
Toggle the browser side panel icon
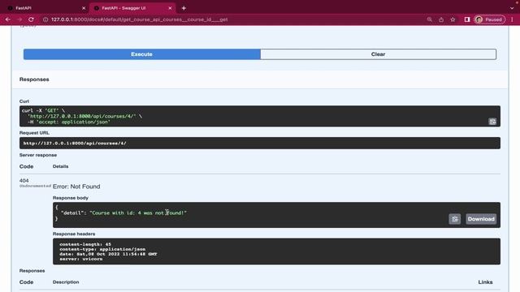pos(467,19)
